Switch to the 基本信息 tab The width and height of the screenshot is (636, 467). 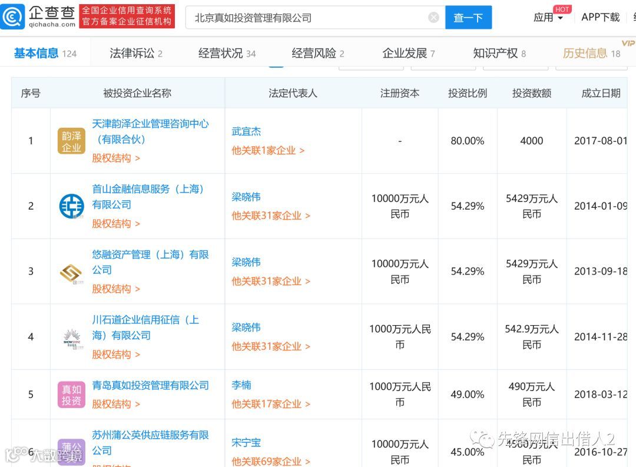(x=45, y=53)
